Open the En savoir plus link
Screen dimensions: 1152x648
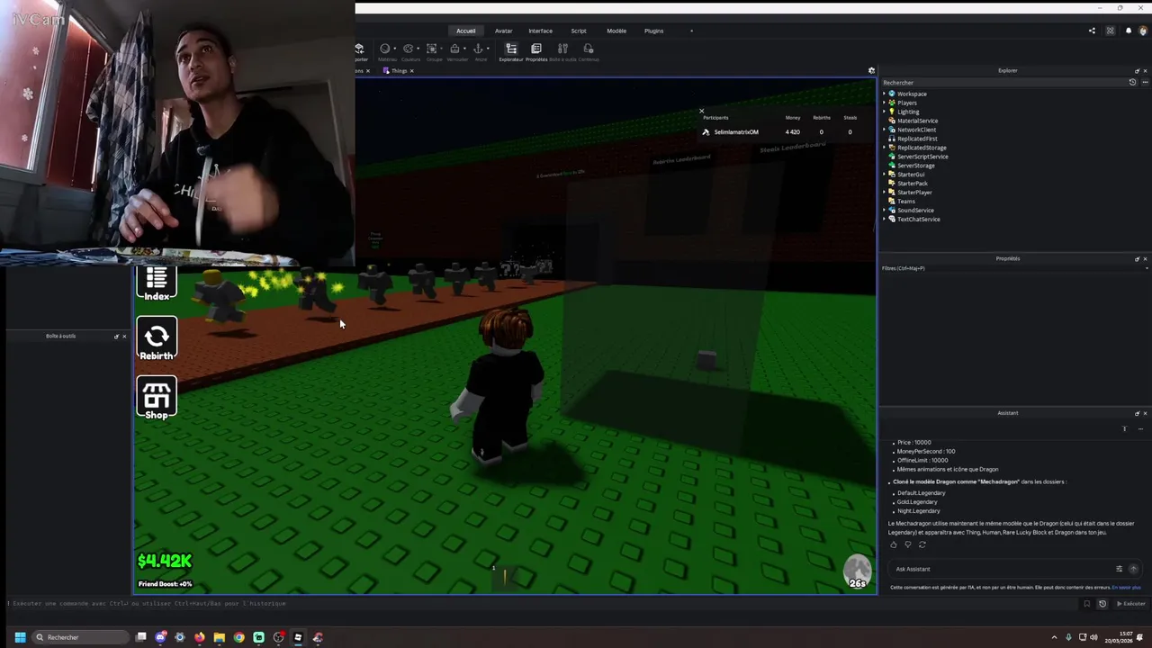tap(1126, 588)
